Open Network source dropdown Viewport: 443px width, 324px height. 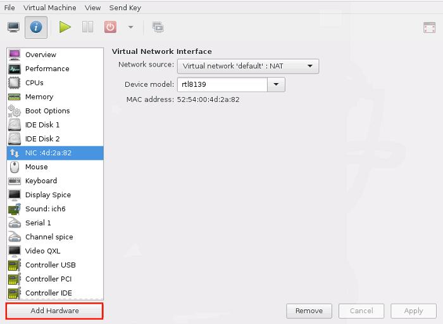click(248, 66)
